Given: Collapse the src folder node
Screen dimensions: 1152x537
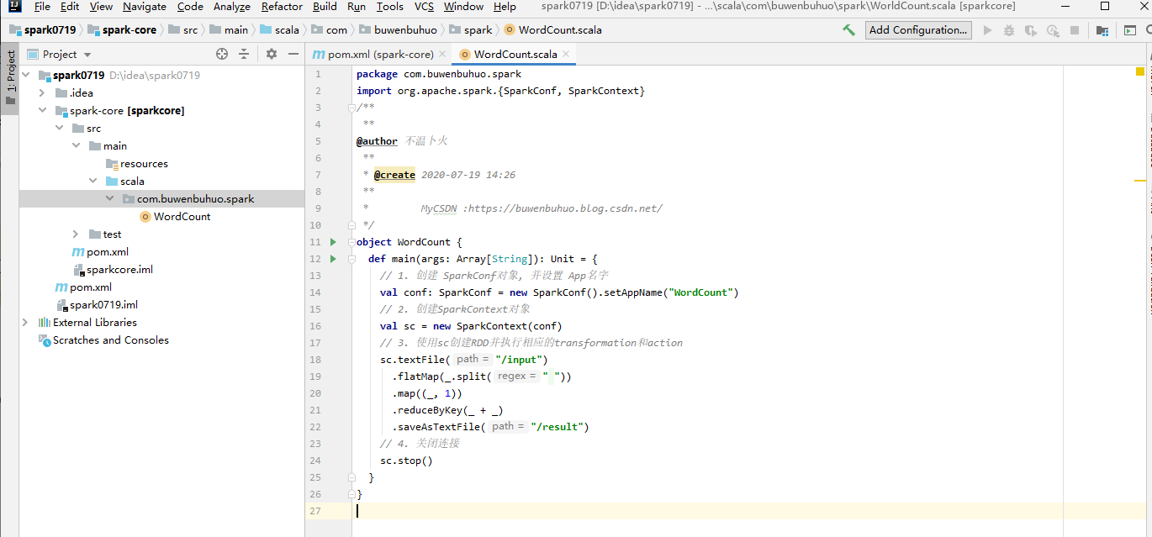Looking at the screenshot, I should [x=59, y=129].
